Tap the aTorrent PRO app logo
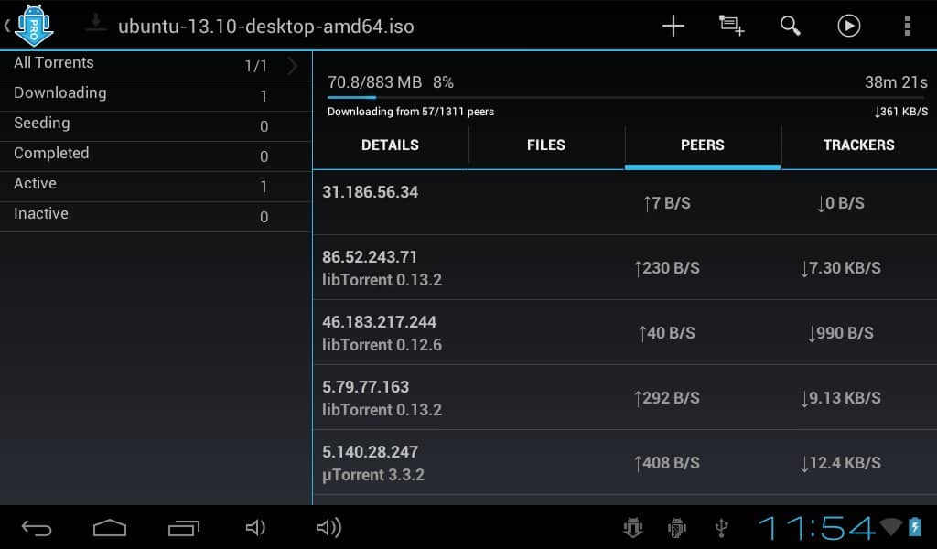Viewport: 937px width, 549px height. coord(33,25)
